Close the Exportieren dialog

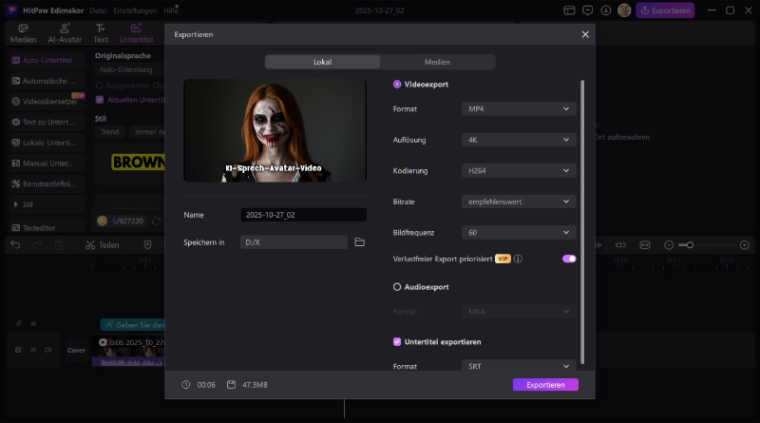pyautogui.click(x=585, y=34)
